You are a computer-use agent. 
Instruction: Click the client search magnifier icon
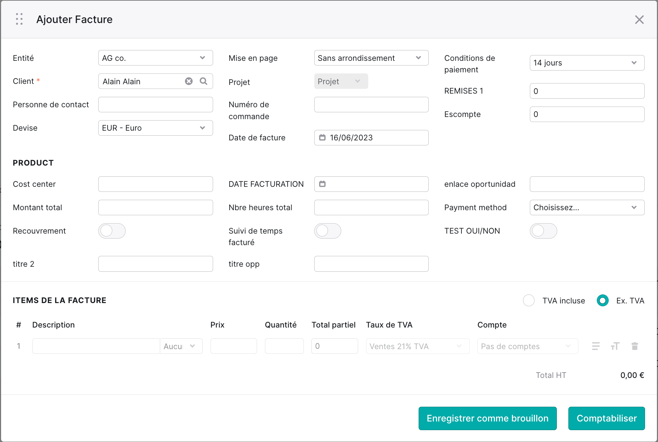click(203, 81)
